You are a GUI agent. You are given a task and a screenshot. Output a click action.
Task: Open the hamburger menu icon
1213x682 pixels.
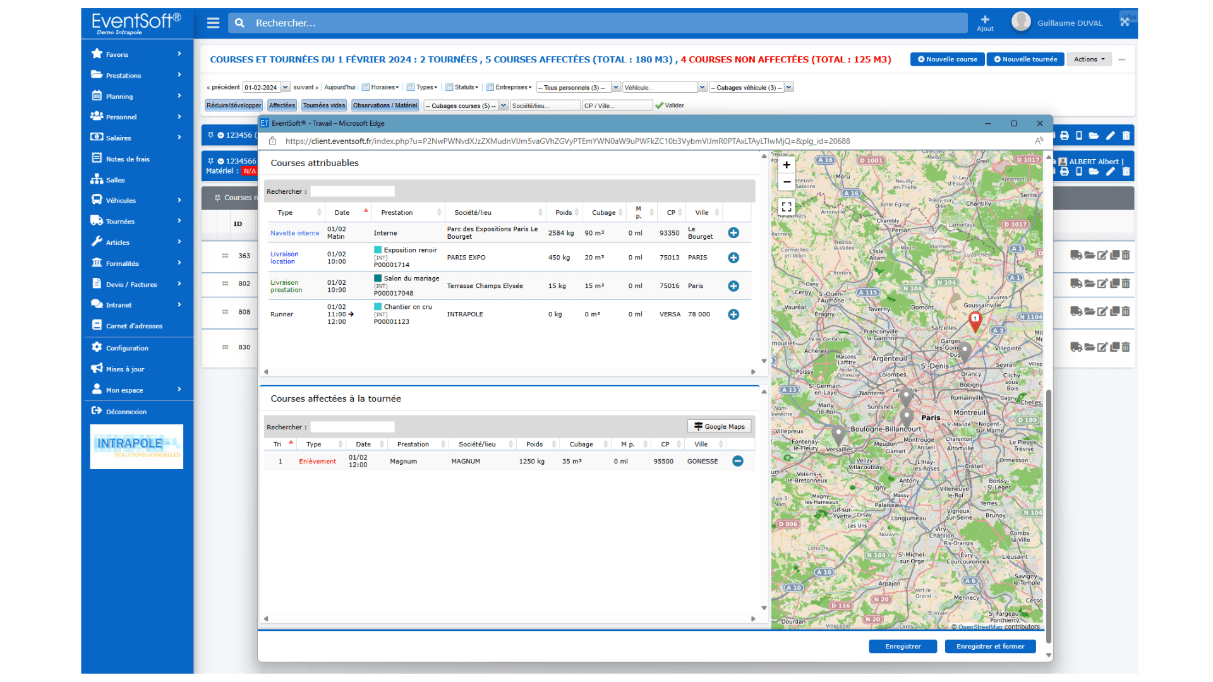[x=213, y=23]
